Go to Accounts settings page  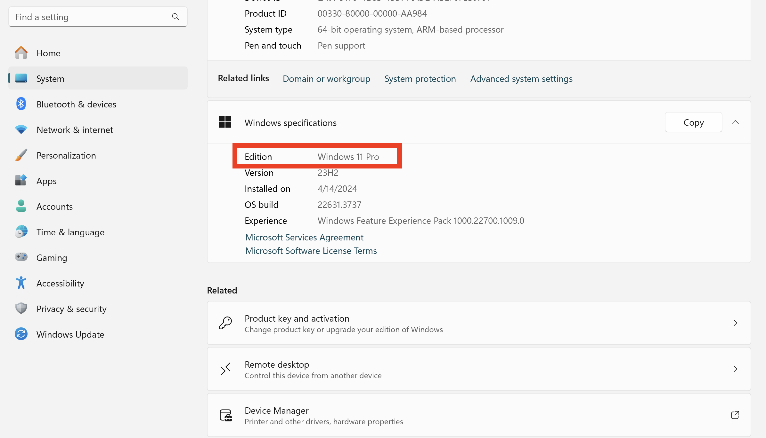click(x=54, y=207)
